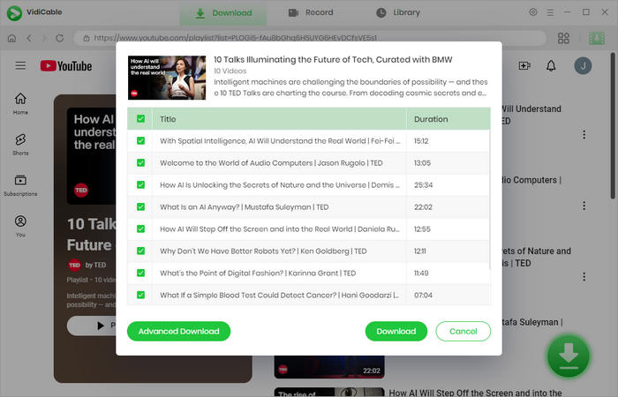The height and width of the screenshot is (397, 618).
Task: Click the YouTube logo
Action: (66, 66)
